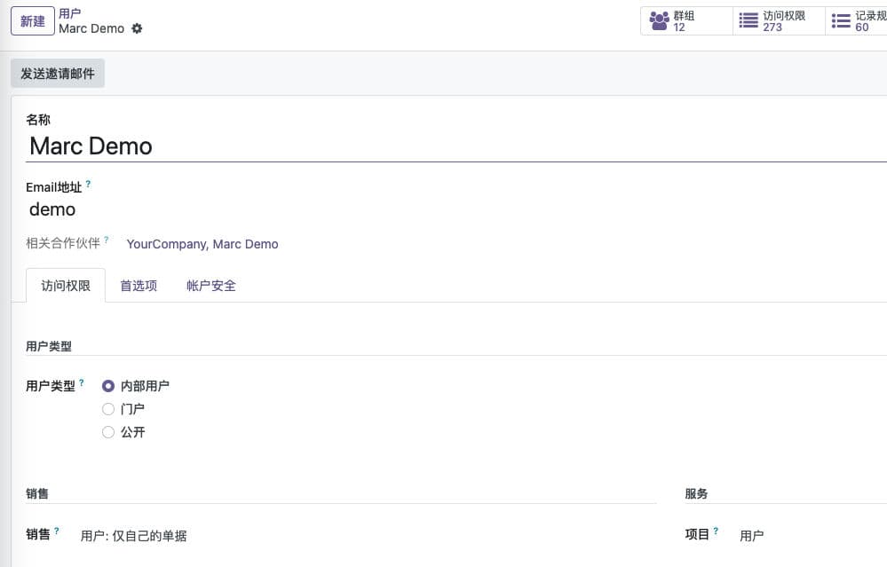Click the 记录规则 list icon
887x567 pixels.
point(840,20)
